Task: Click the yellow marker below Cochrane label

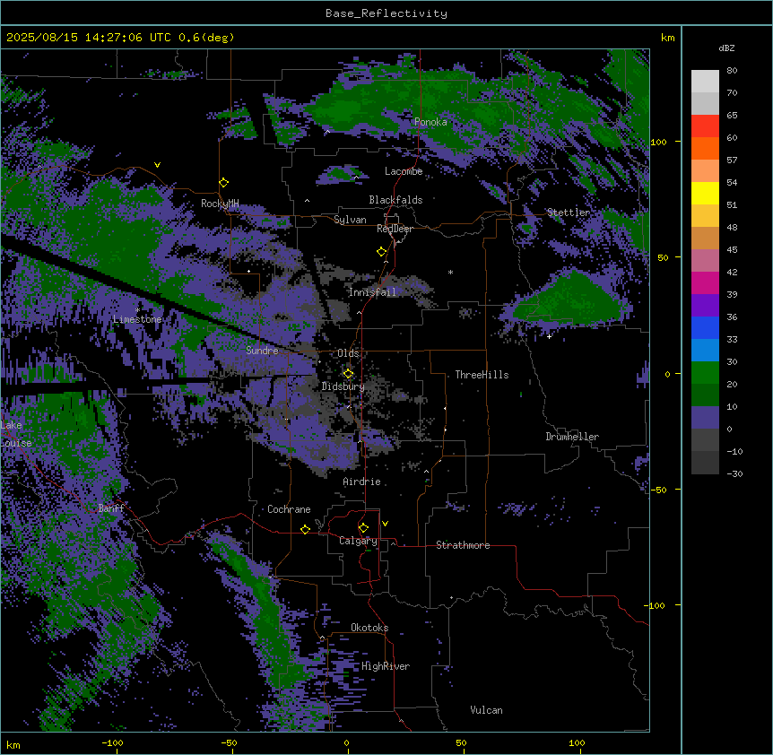Action: tap(305, 530)
